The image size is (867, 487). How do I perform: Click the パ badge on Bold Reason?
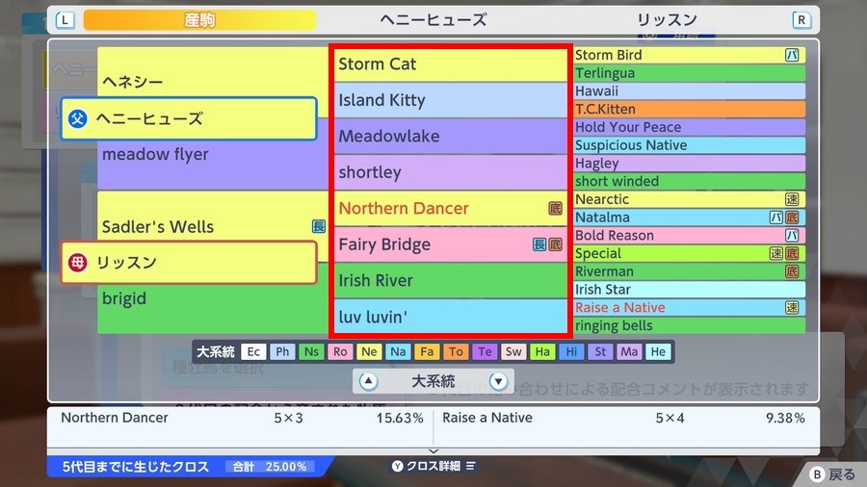792,235
